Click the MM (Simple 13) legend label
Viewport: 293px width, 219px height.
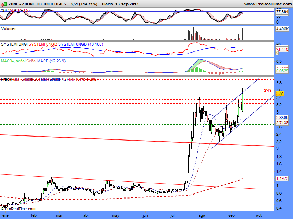tap(54, 79)
